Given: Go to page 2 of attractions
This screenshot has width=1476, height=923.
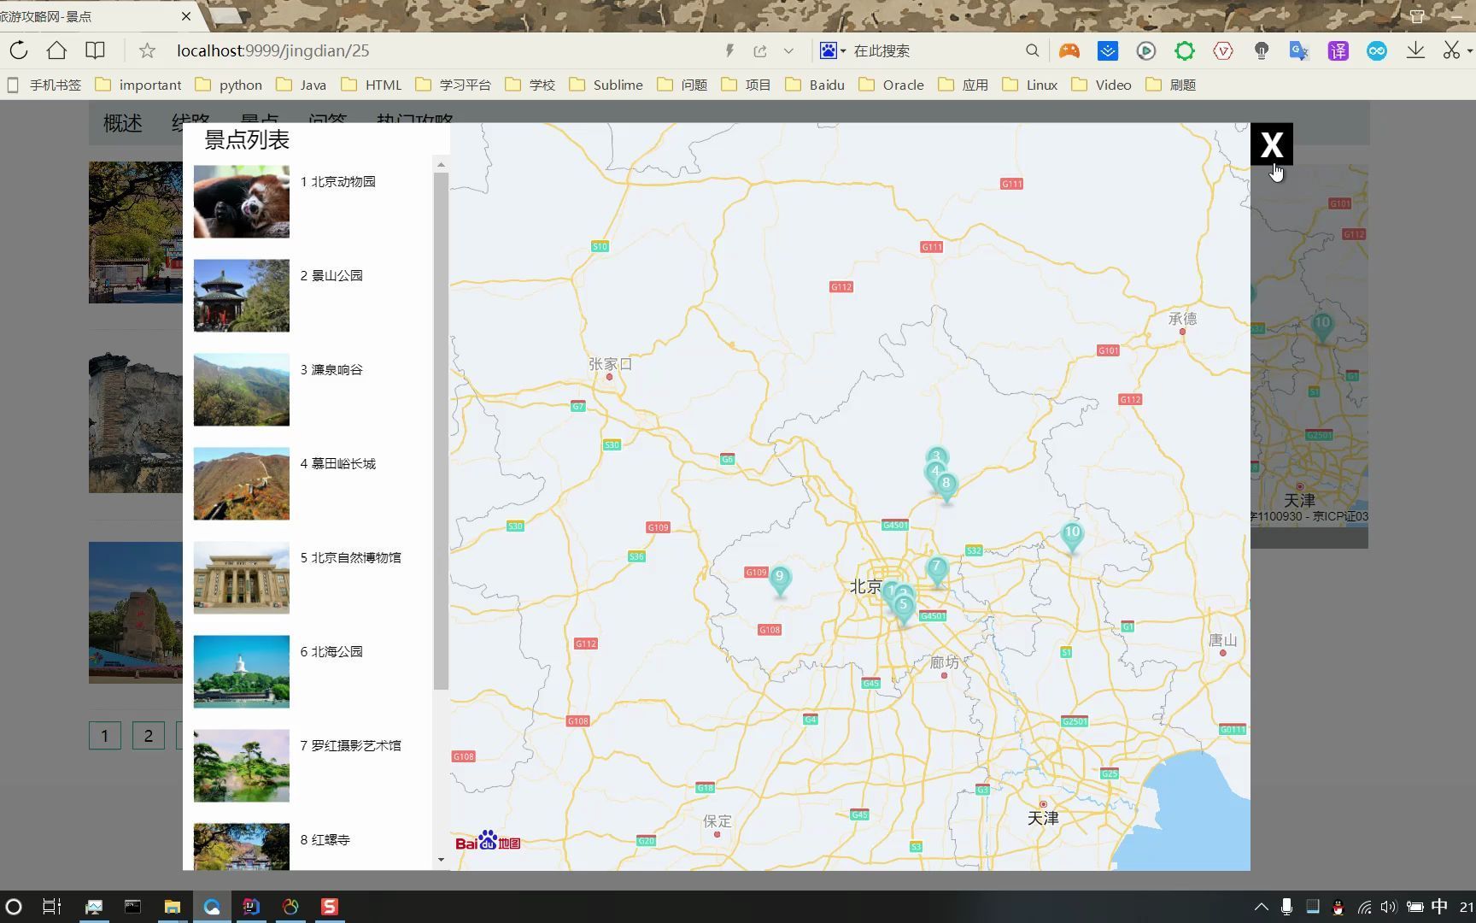Looking at the screenshot, I should (148, 736).
